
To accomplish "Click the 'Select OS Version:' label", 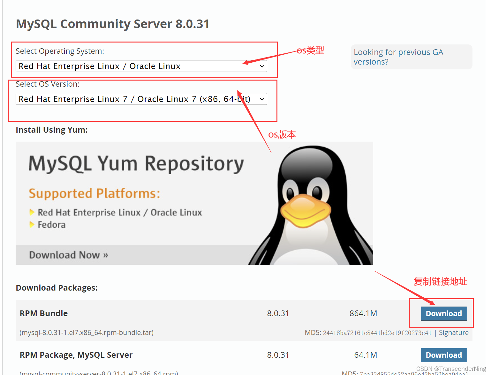I will (x=48, y=84).
